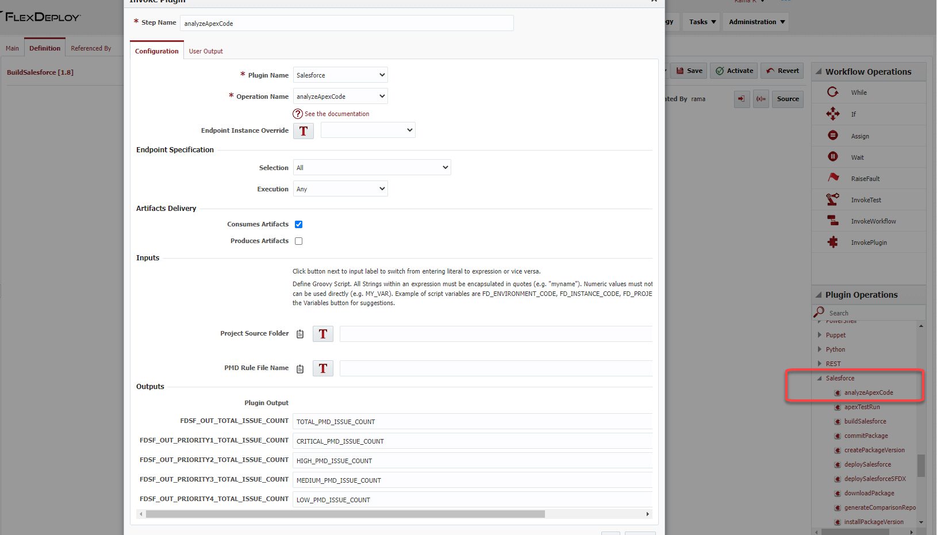Click the analyzeApexCode plugin icon

838,393
